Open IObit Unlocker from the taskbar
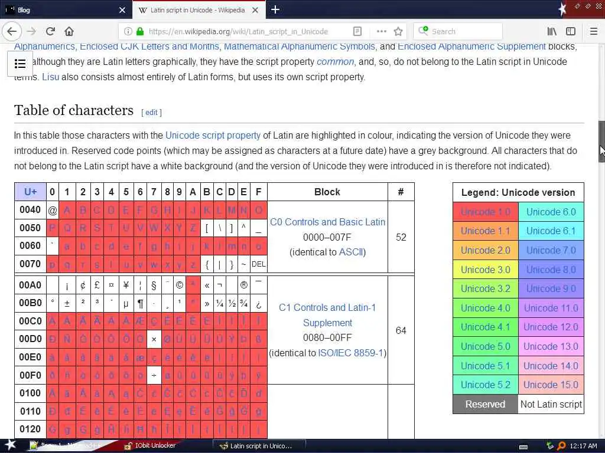Image resolution: width=605 pixels, height=453 pixels. [x=151, y=446]
